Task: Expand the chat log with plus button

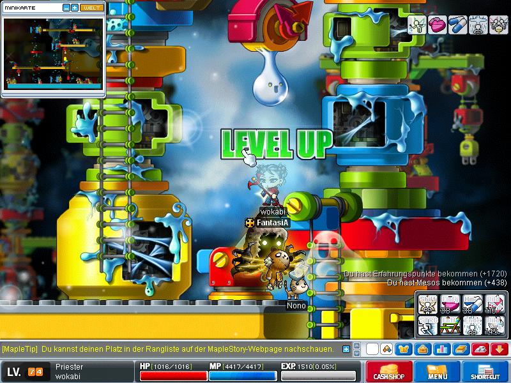Action: click(x=346, y=349)
